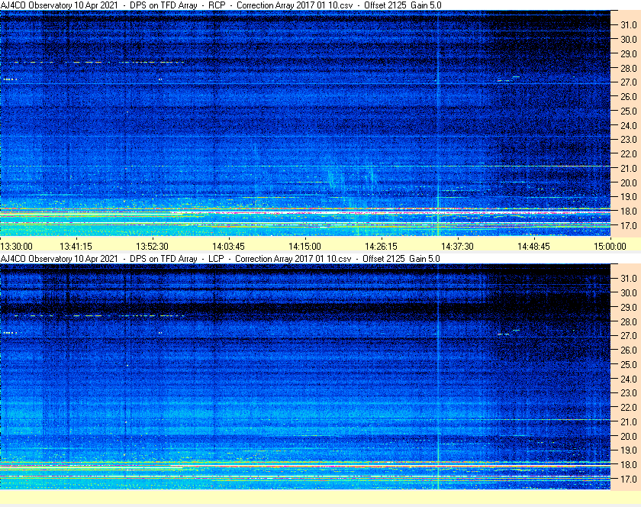Click the RCP spectrogram title line

[x=221, y=5]
